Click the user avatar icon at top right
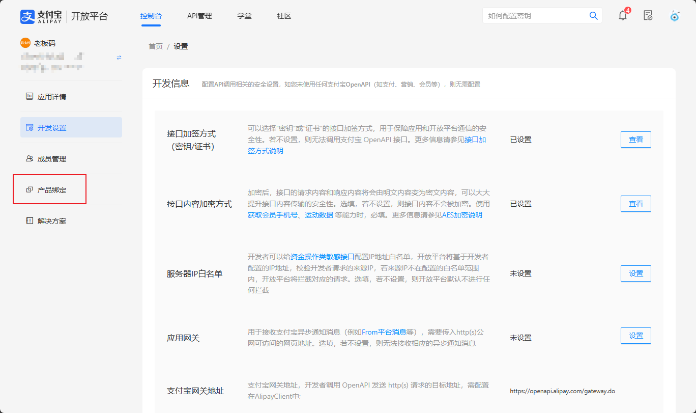Screen dimensions: 696x413 point(675,16)
